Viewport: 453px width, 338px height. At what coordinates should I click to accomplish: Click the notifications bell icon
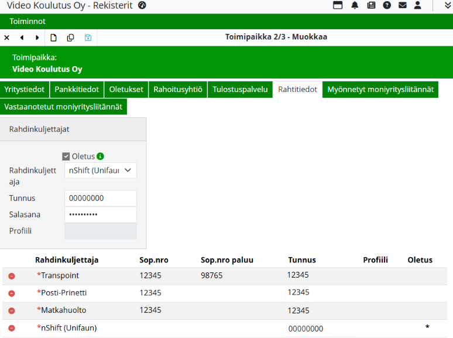coord(355,6)
